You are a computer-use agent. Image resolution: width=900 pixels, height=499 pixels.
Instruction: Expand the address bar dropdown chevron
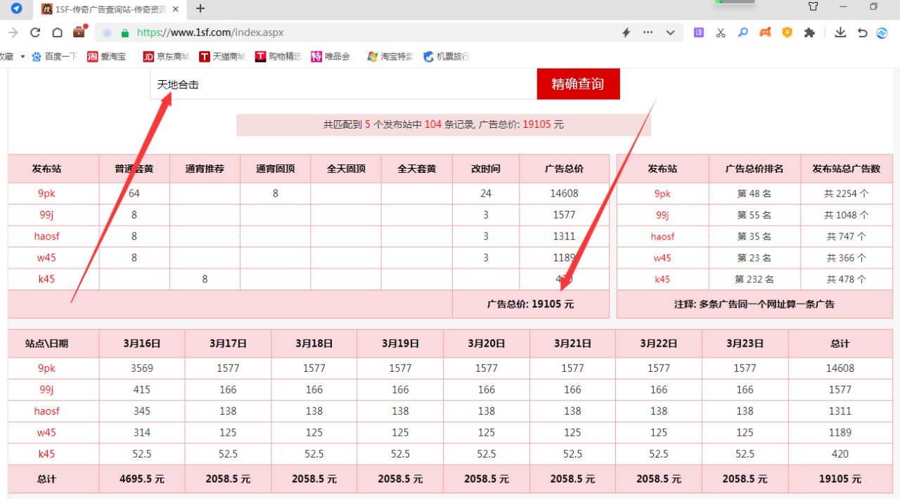670,32
